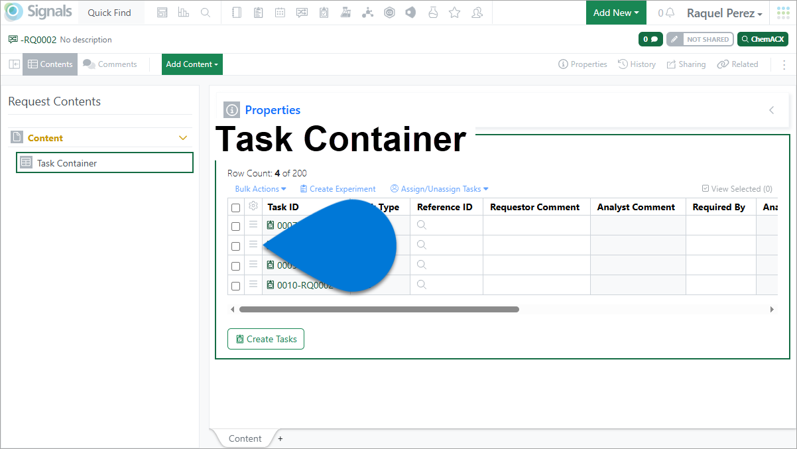Select the Content tab at bottom
The height and width of the screenshot is (449, 797).
[x=245, y=438]
